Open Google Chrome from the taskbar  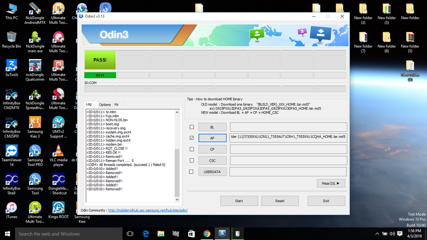click(x=207, y=234)
